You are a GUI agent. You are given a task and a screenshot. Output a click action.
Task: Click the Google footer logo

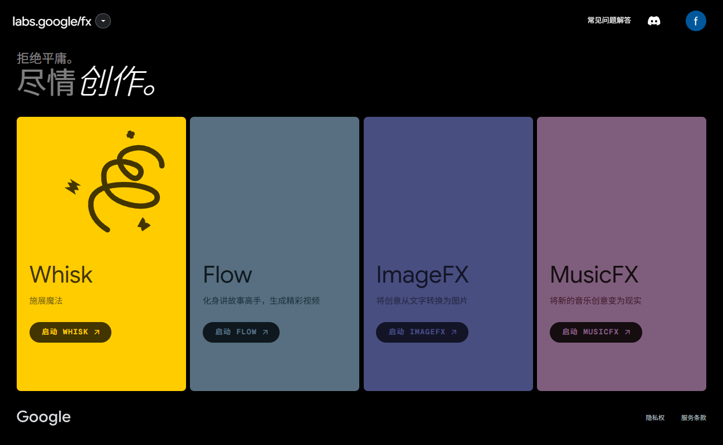[x=43, y=418]
